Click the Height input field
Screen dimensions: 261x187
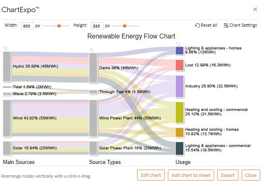(x=97, y=26)
